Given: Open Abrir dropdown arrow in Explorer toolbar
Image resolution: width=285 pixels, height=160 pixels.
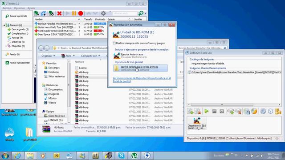Looking at the screenshot, I should (x=74, y=56).
